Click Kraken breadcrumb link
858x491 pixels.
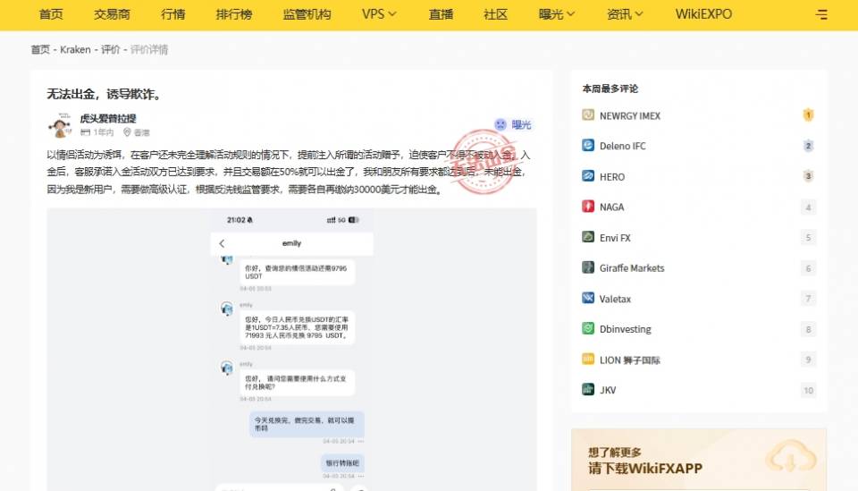pyautogui.click(x=75, y=49)
